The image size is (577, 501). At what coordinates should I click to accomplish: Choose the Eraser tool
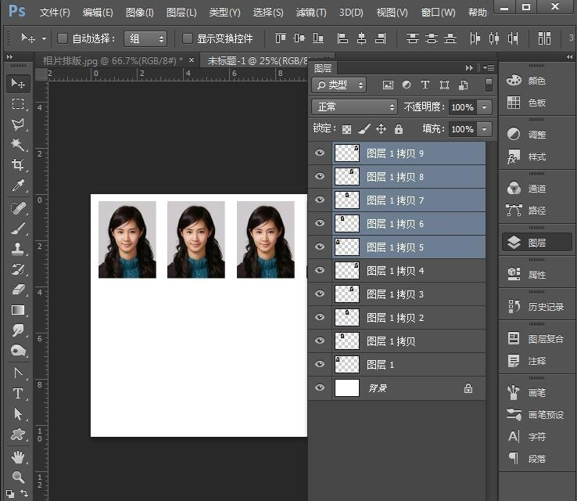point(17,290)
